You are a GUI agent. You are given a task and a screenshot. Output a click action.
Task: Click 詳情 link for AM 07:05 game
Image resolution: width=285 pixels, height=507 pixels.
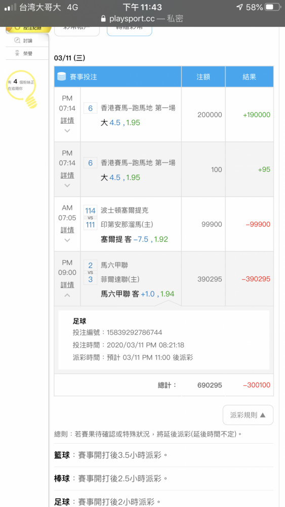coord(67,230)
